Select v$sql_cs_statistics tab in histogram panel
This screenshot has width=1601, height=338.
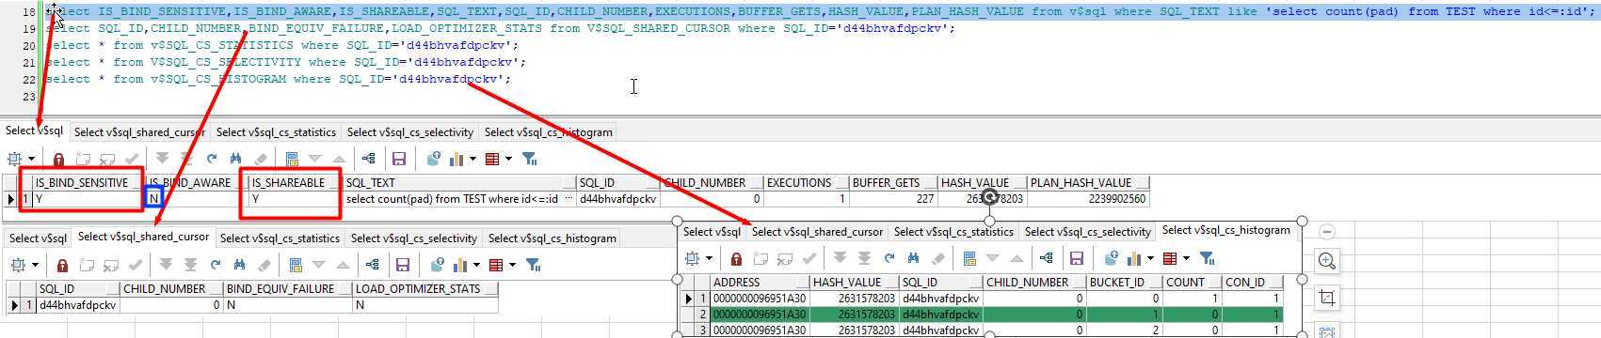pyautogui.click(x=953, y=232)
